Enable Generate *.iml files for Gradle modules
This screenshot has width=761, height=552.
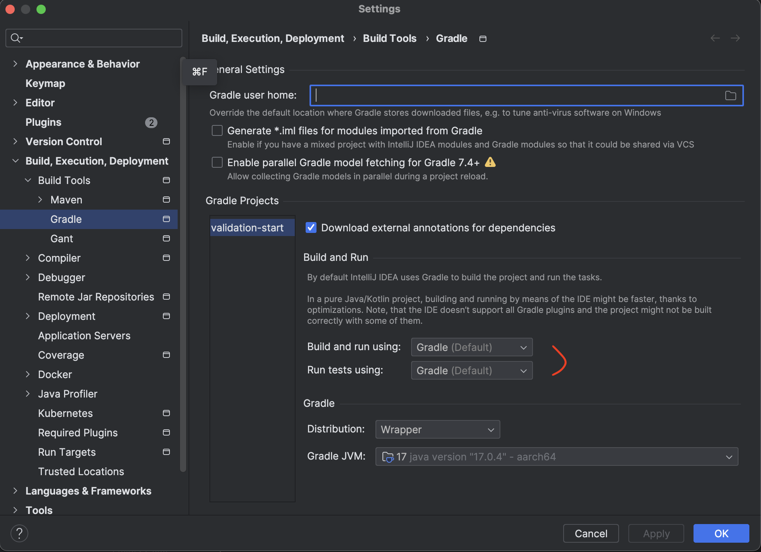pyautogui.click(x=217, y=130)
